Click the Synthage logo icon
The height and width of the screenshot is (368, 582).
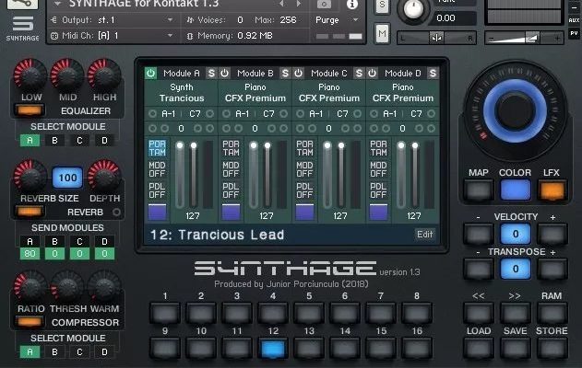pyautogui.click(x=24, y=26)
